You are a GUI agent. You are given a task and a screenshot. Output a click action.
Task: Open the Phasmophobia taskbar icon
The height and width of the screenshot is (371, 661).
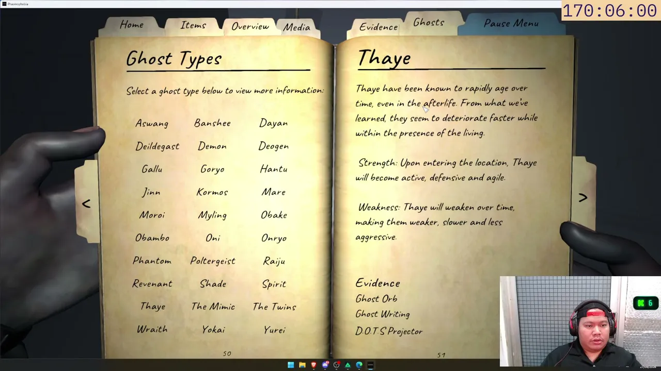[x=370, y=365]
